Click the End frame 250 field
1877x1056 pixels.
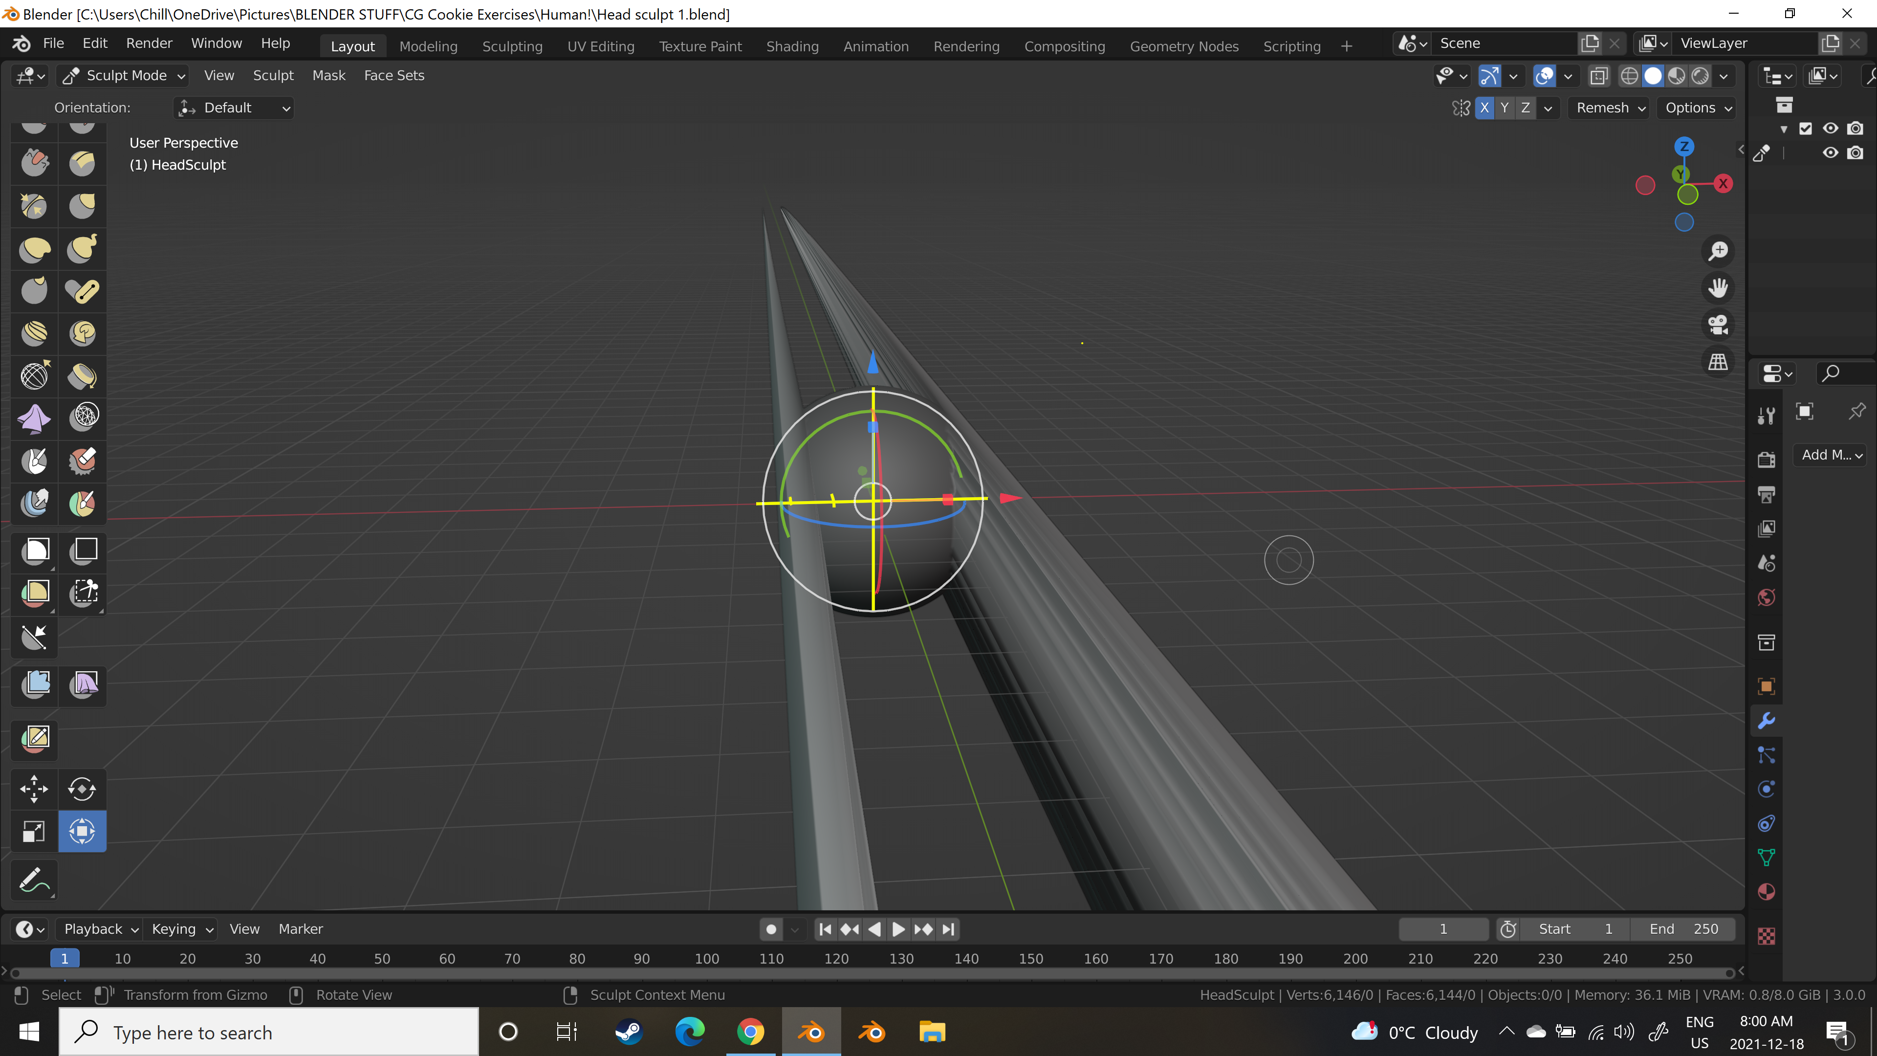(x=1683, y=929)
